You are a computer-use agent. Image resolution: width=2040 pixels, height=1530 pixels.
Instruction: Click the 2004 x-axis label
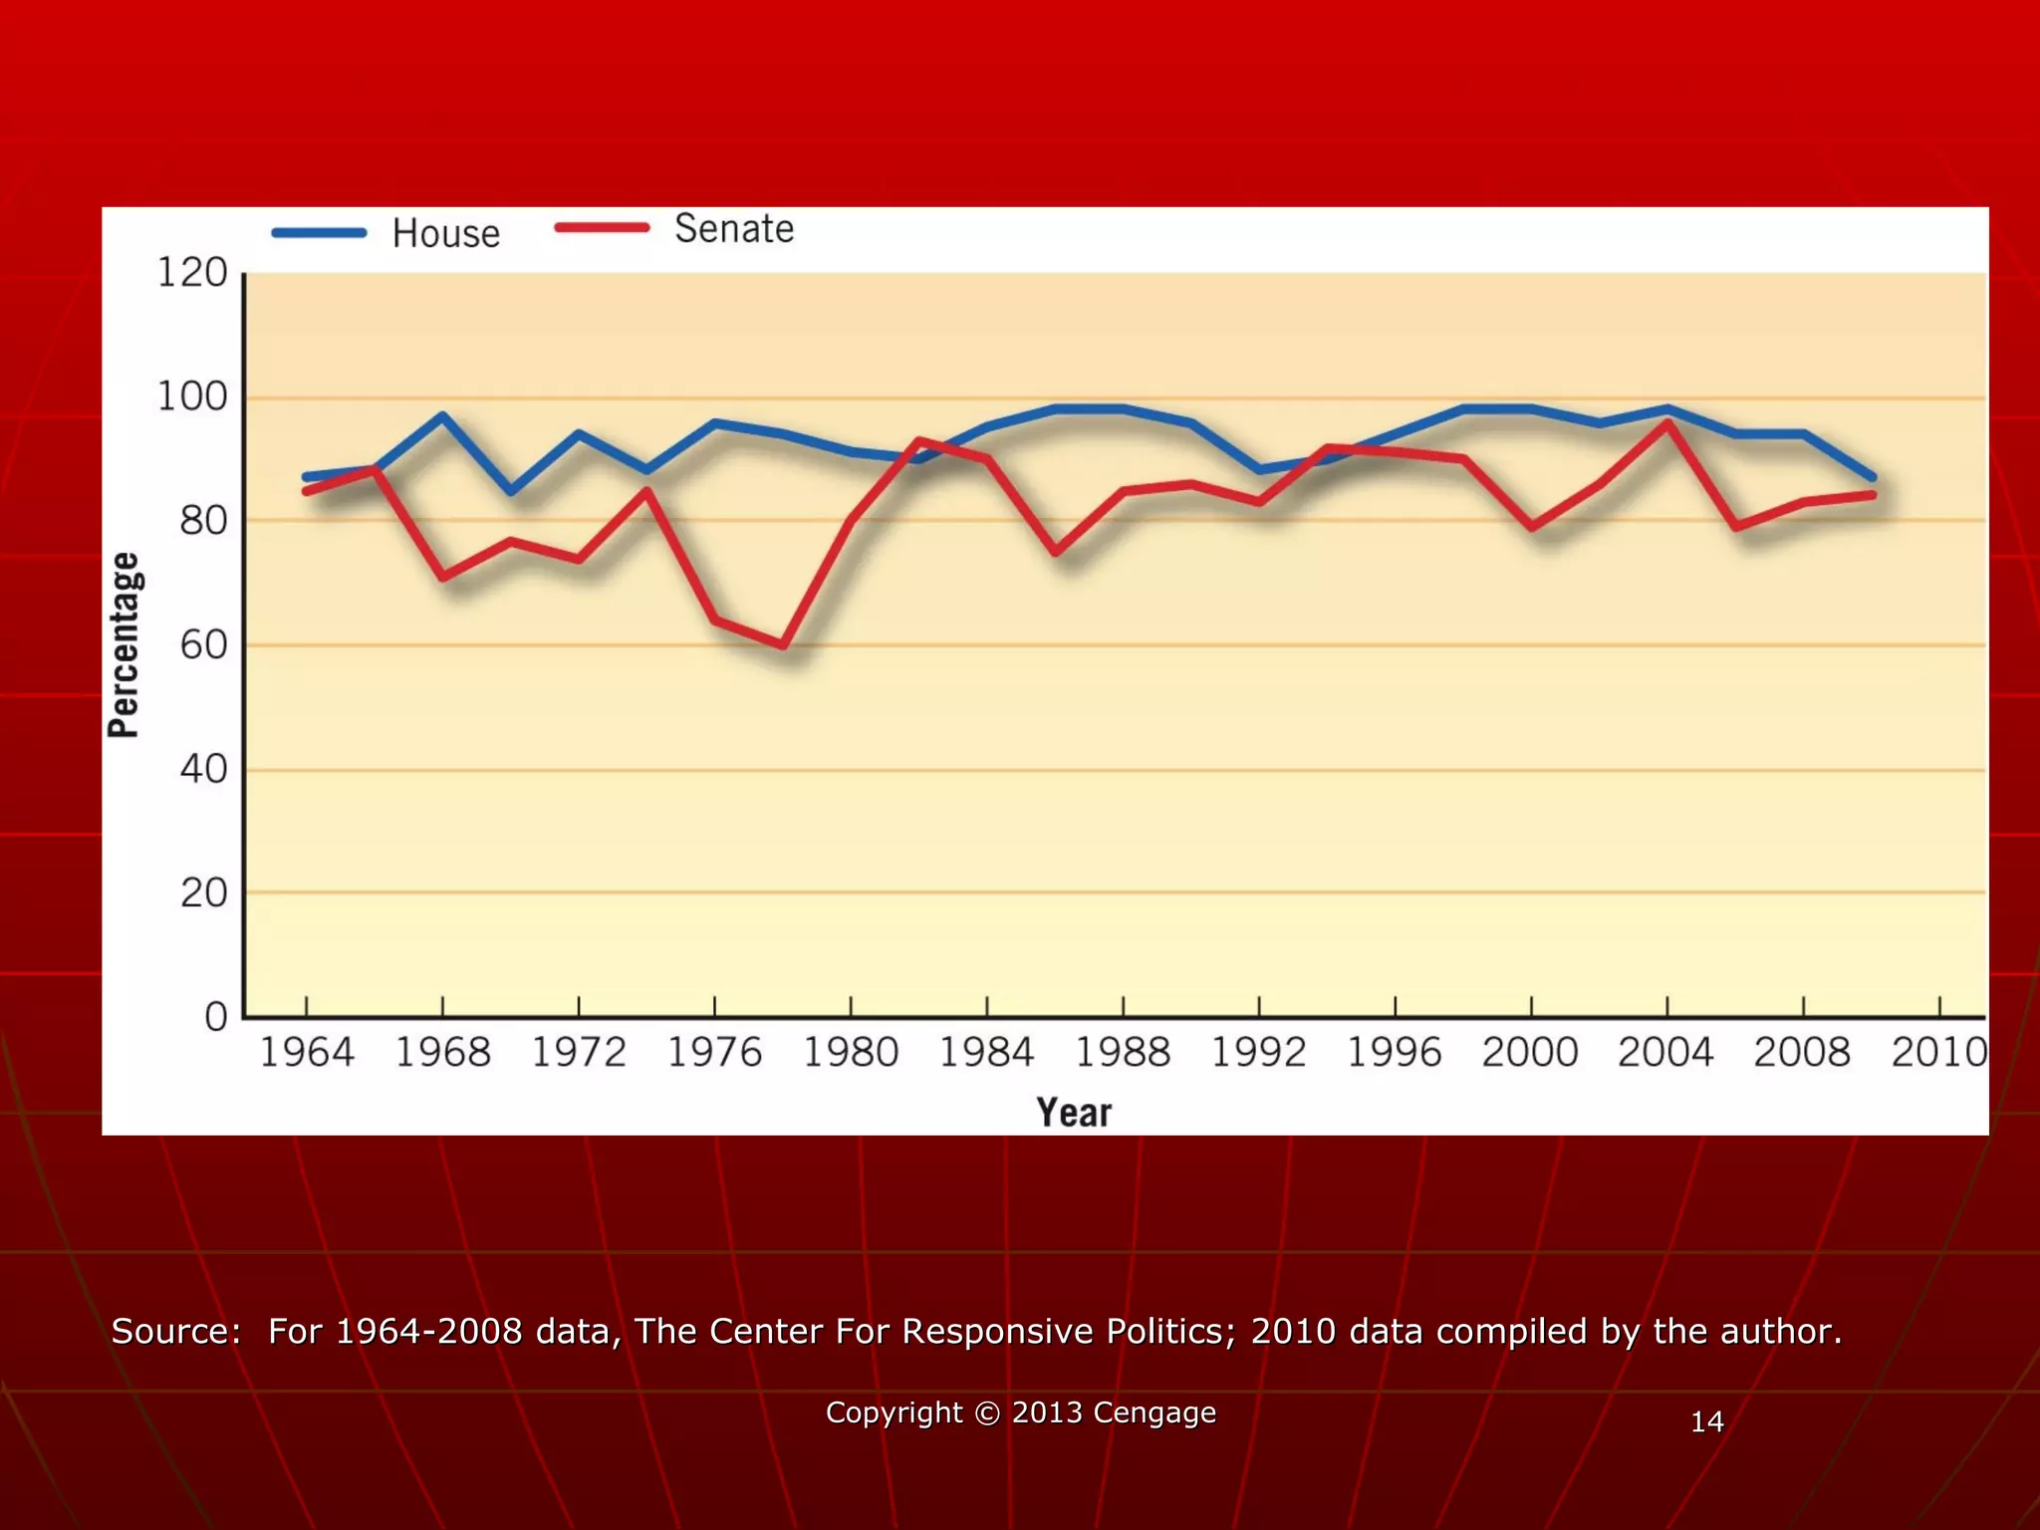tap(1664, 1052)
